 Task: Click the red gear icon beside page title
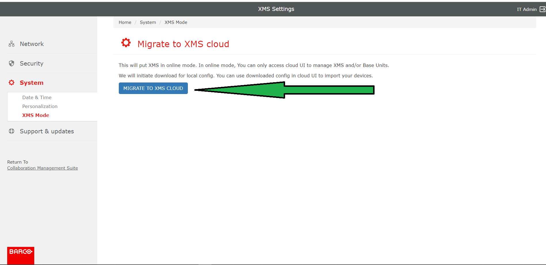[x=126, y=43]
